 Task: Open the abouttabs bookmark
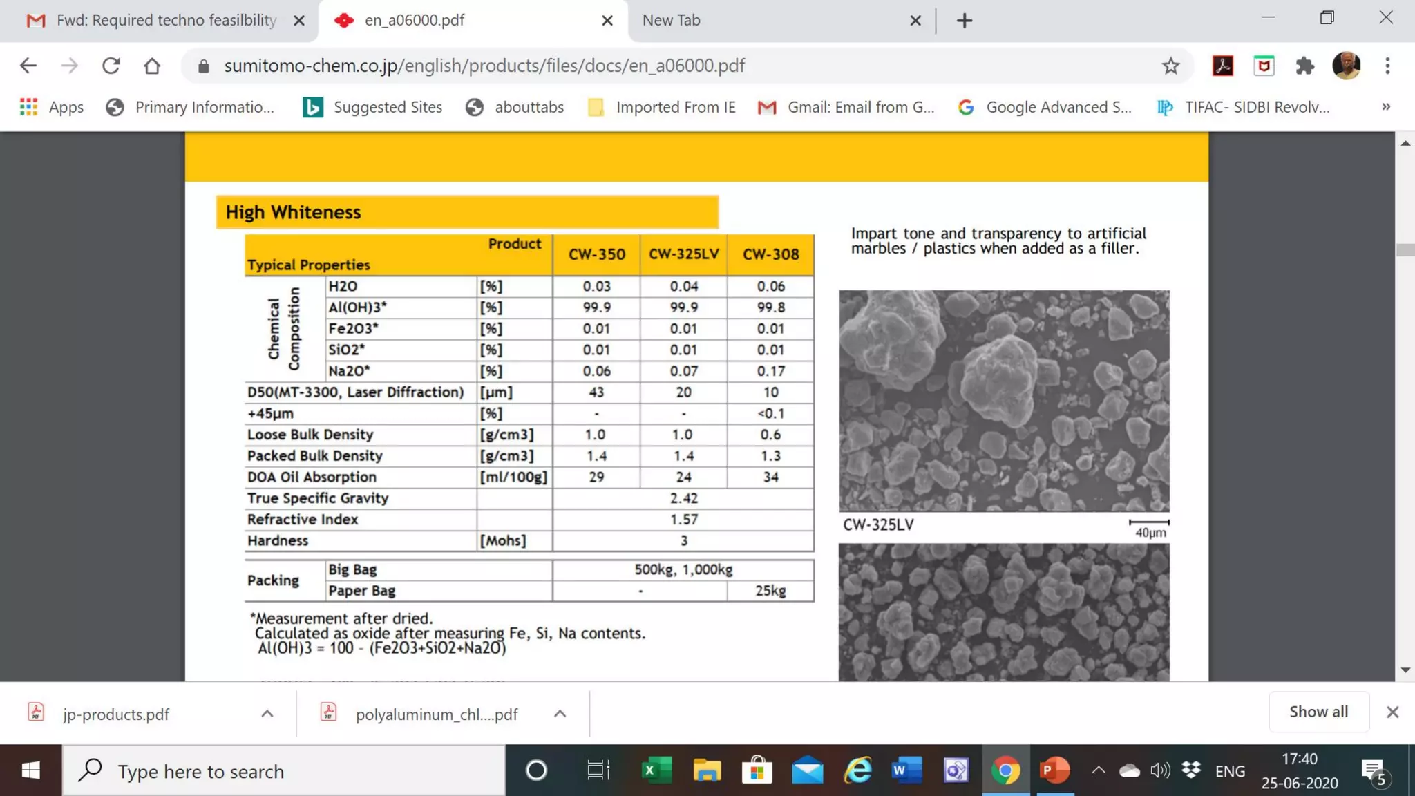pos(515,107)
